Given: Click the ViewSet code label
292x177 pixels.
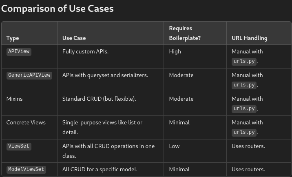Looking at the screenshot, I should click(x=19, y=146).
